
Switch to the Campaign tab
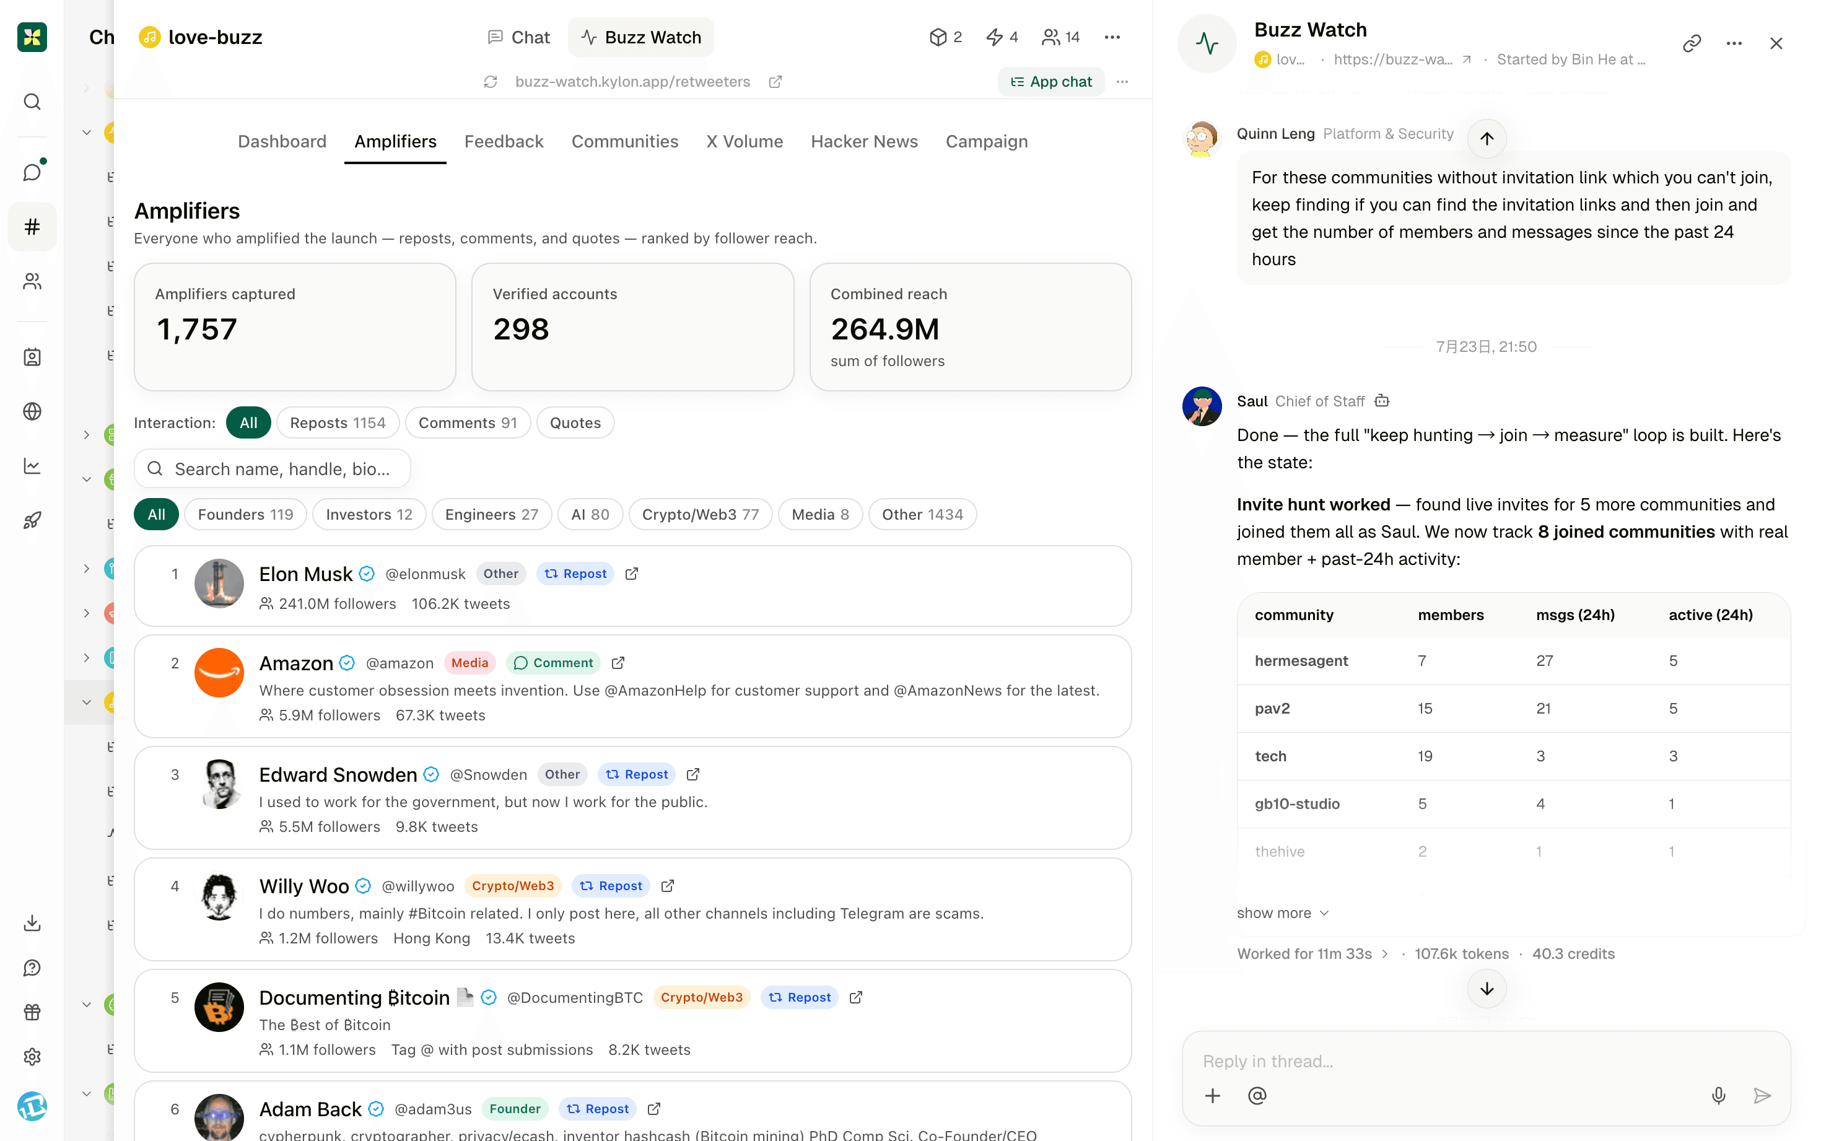coord(987,142)
